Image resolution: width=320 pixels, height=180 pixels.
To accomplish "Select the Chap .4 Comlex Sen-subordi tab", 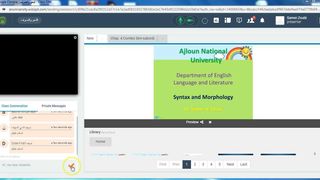I will [x=133, y=38].
